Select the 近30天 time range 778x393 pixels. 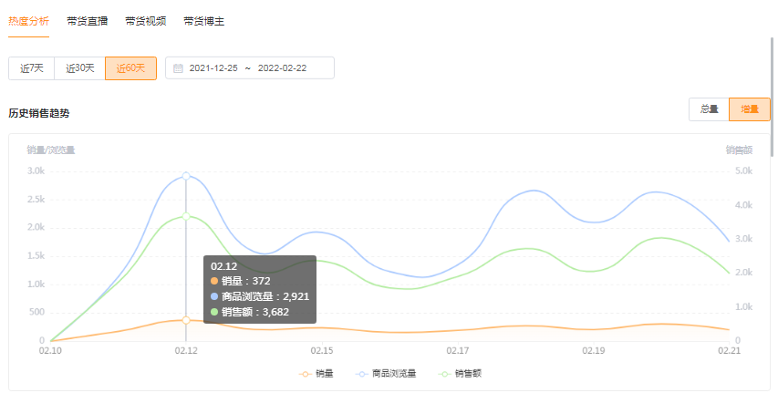79,68
